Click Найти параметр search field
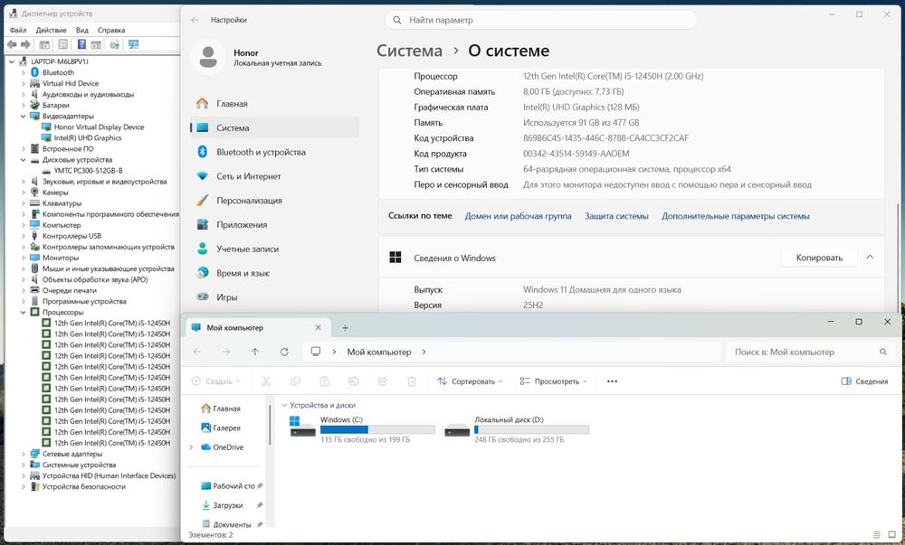 click(x=541, y=20)
